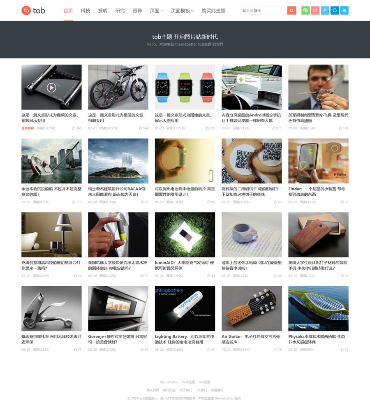Like the article with 365 likes

[77, 128]
